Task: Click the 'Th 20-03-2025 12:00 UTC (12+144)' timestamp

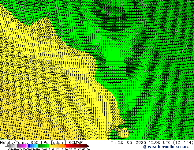Action: (152, 143)
